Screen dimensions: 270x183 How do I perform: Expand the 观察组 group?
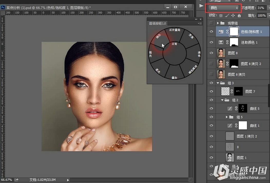coord(218,23)
